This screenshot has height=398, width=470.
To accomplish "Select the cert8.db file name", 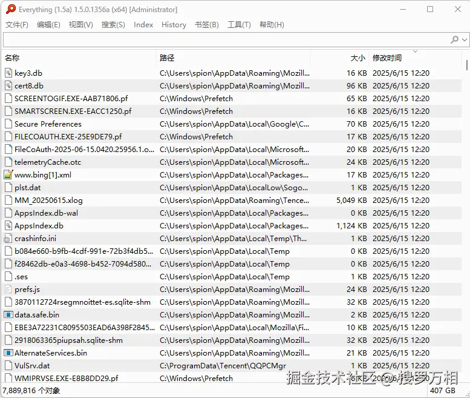I will tap(29, 86).
